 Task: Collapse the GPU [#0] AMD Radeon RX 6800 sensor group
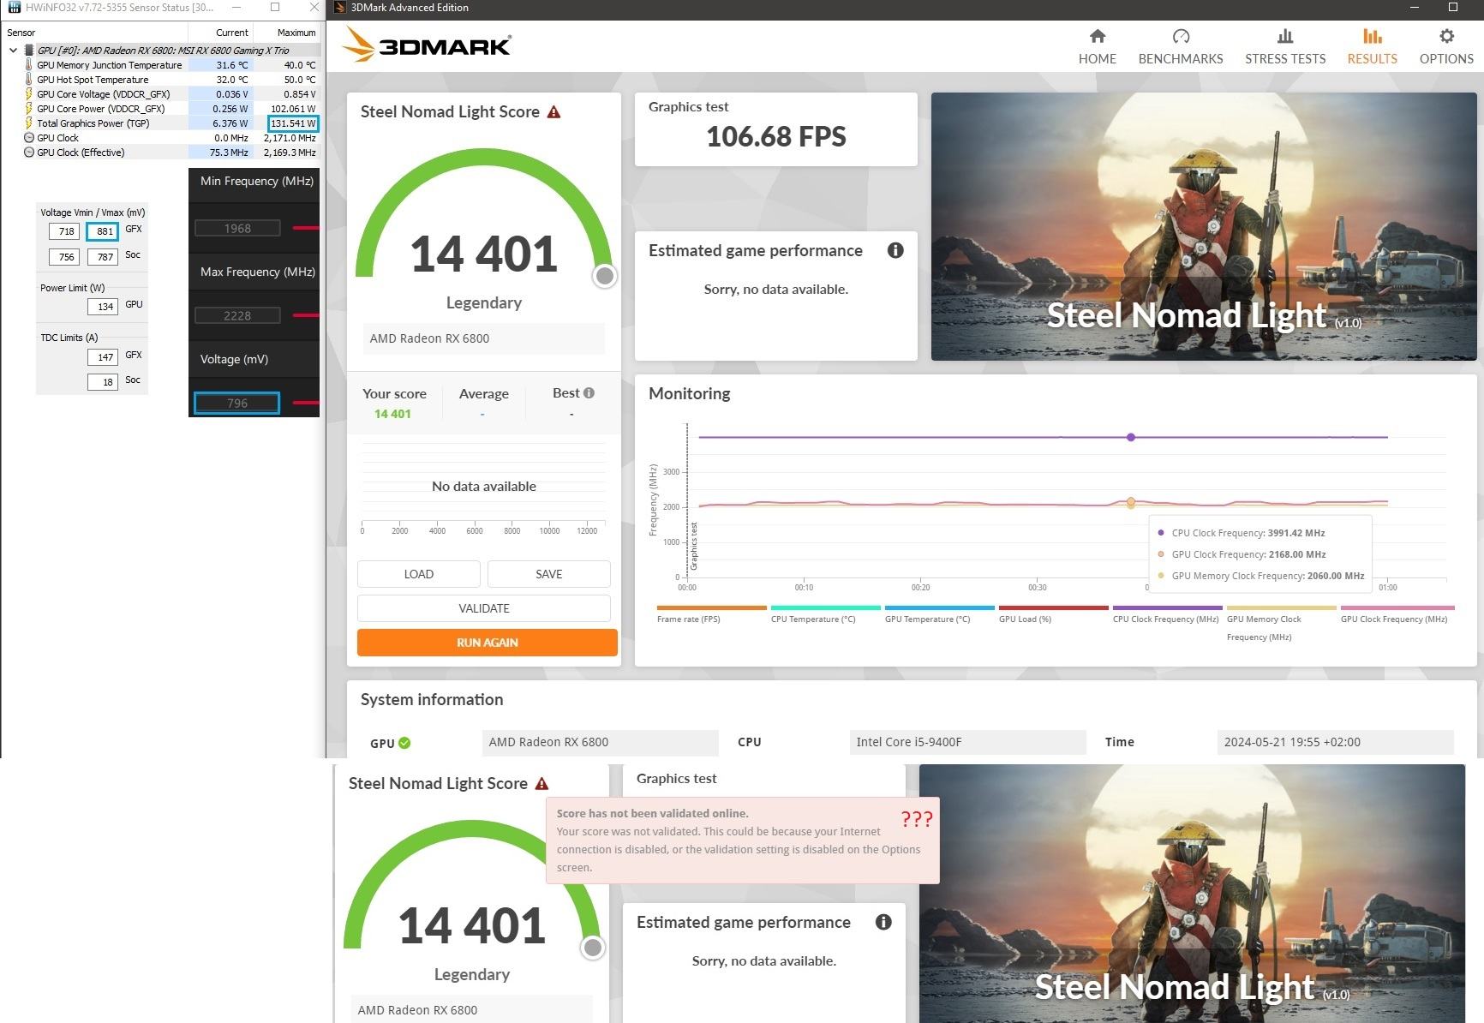click(x=13, y=51)
